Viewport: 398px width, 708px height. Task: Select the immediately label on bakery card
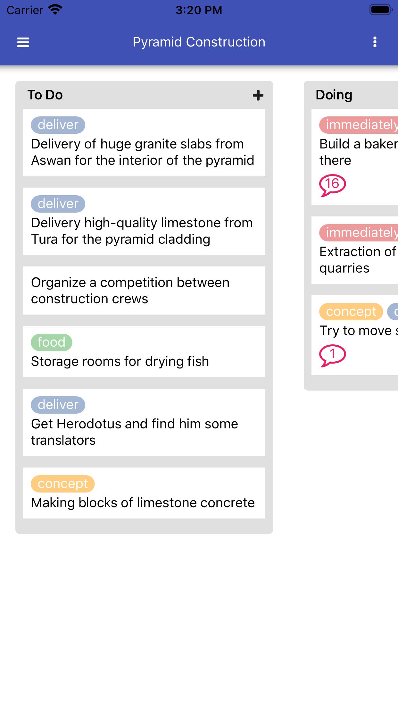pyautogui.click(x=359, y=125)
